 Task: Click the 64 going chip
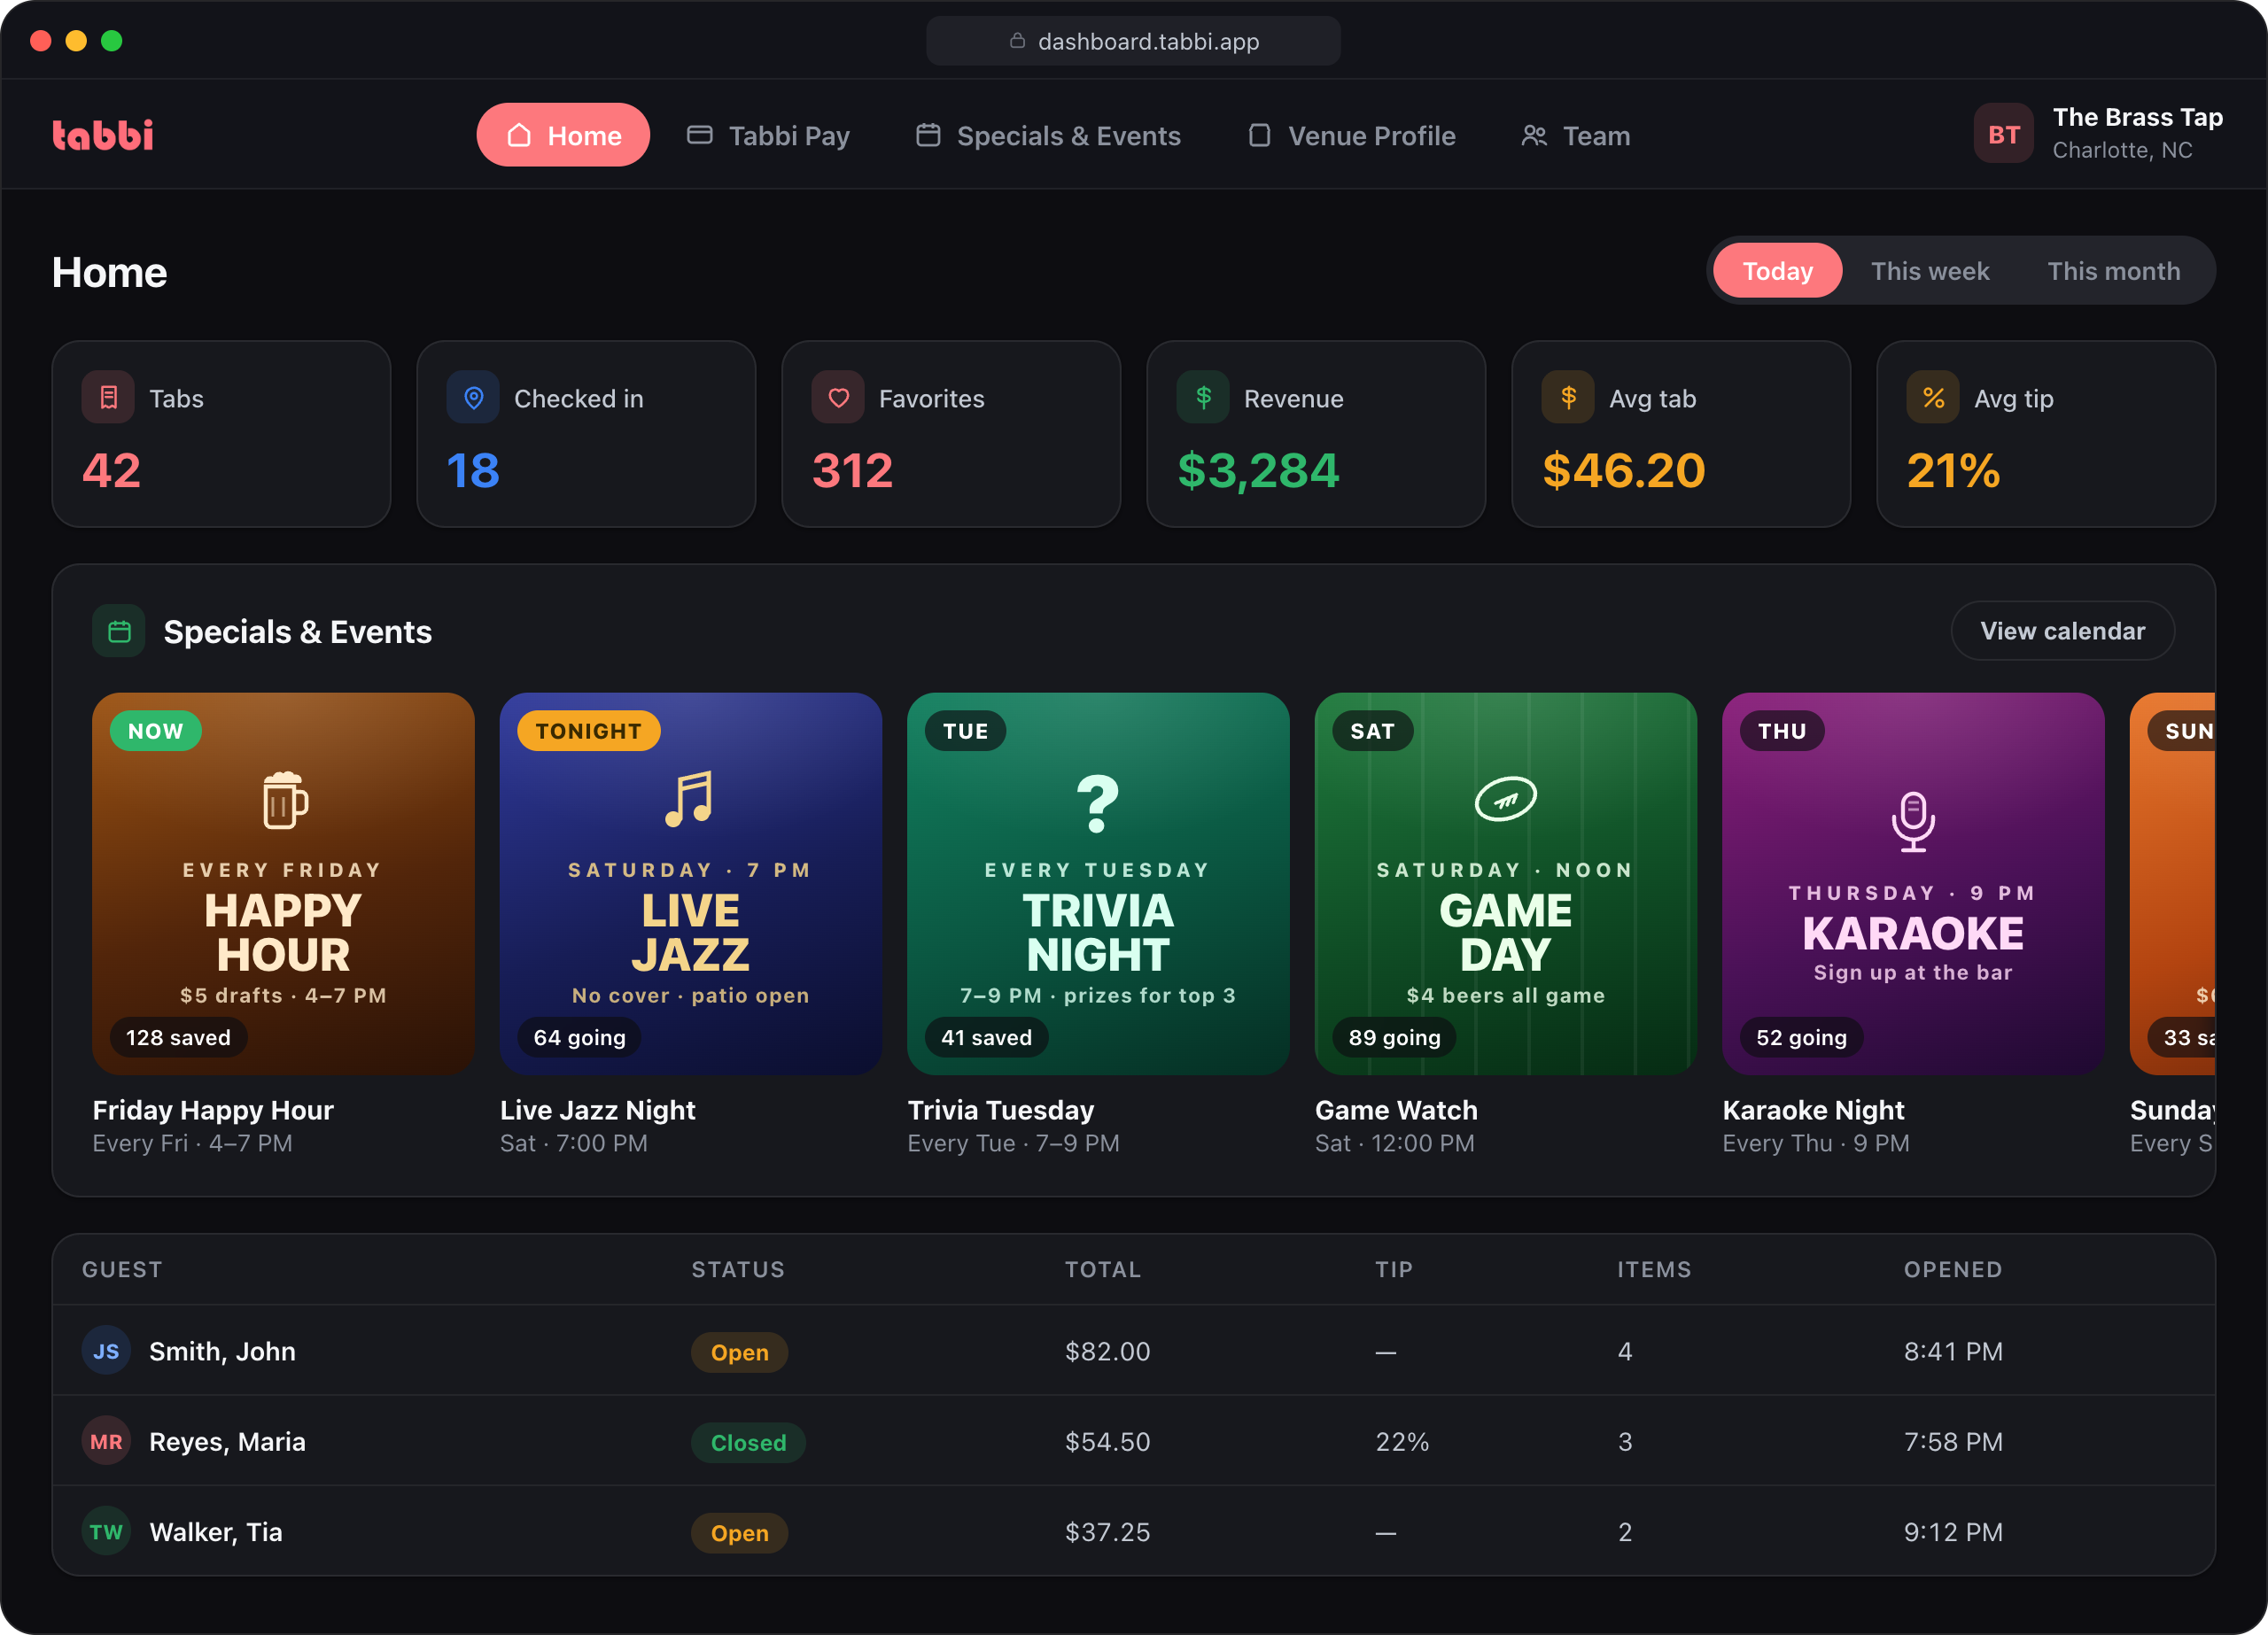pos(579,1038)
